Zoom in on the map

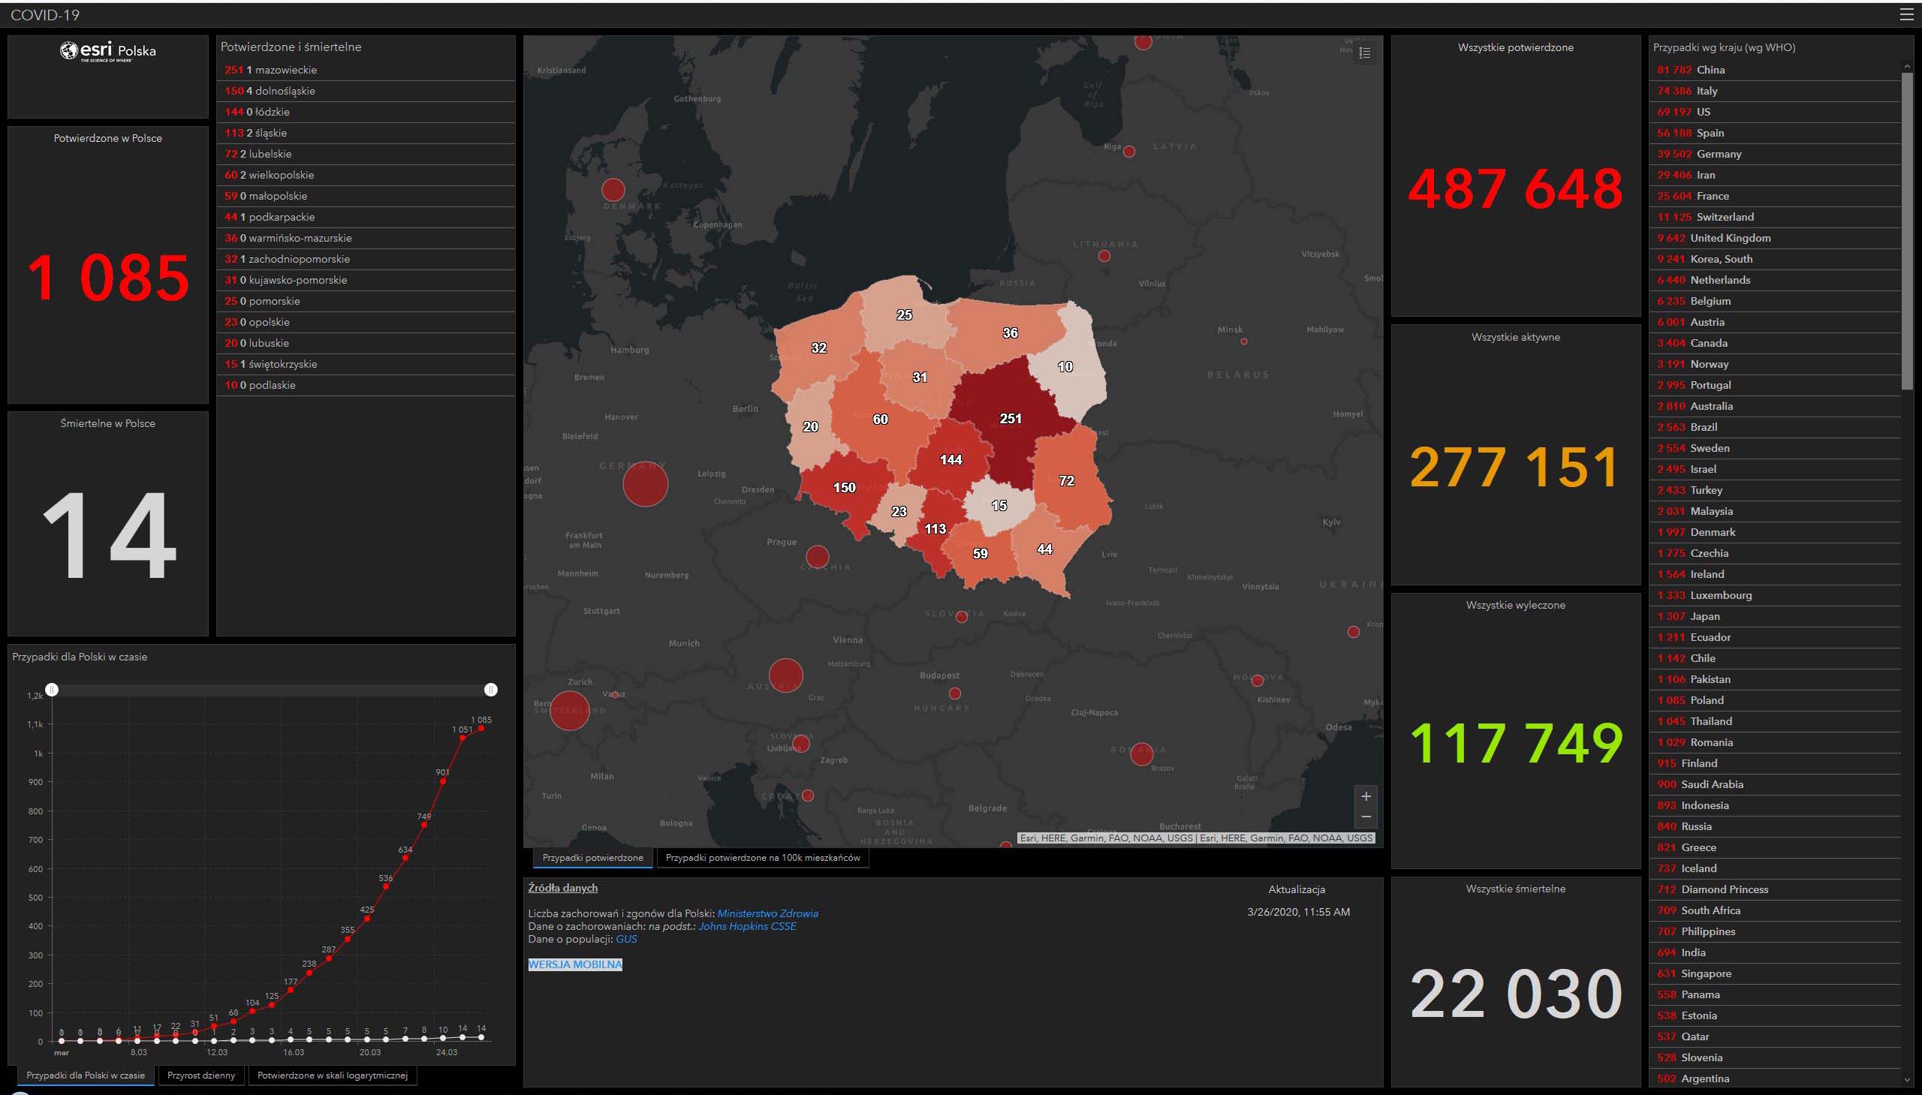click(x=1366, y=796)
